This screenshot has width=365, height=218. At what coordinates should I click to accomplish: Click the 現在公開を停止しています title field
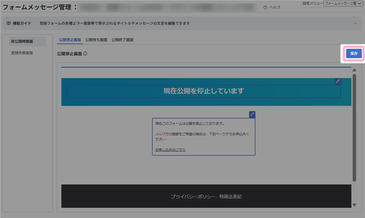coord(203,91)
